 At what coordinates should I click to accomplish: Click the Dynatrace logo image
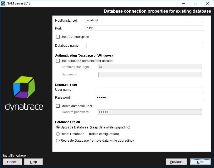pyautogui.click(x=24, y=94)
